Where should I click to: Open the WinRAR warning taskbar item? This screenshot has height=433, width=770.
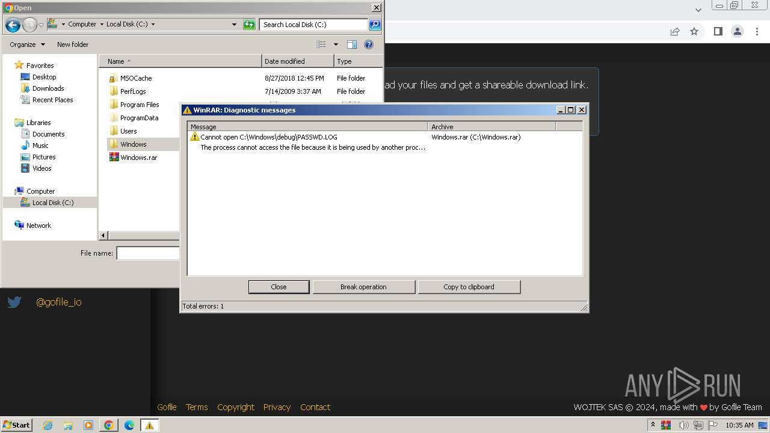pyautogui.click(x=149, y=425)
